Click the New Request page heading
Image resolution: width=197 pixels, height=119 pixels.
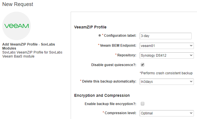pyautogui.click(x=18, y=4)
